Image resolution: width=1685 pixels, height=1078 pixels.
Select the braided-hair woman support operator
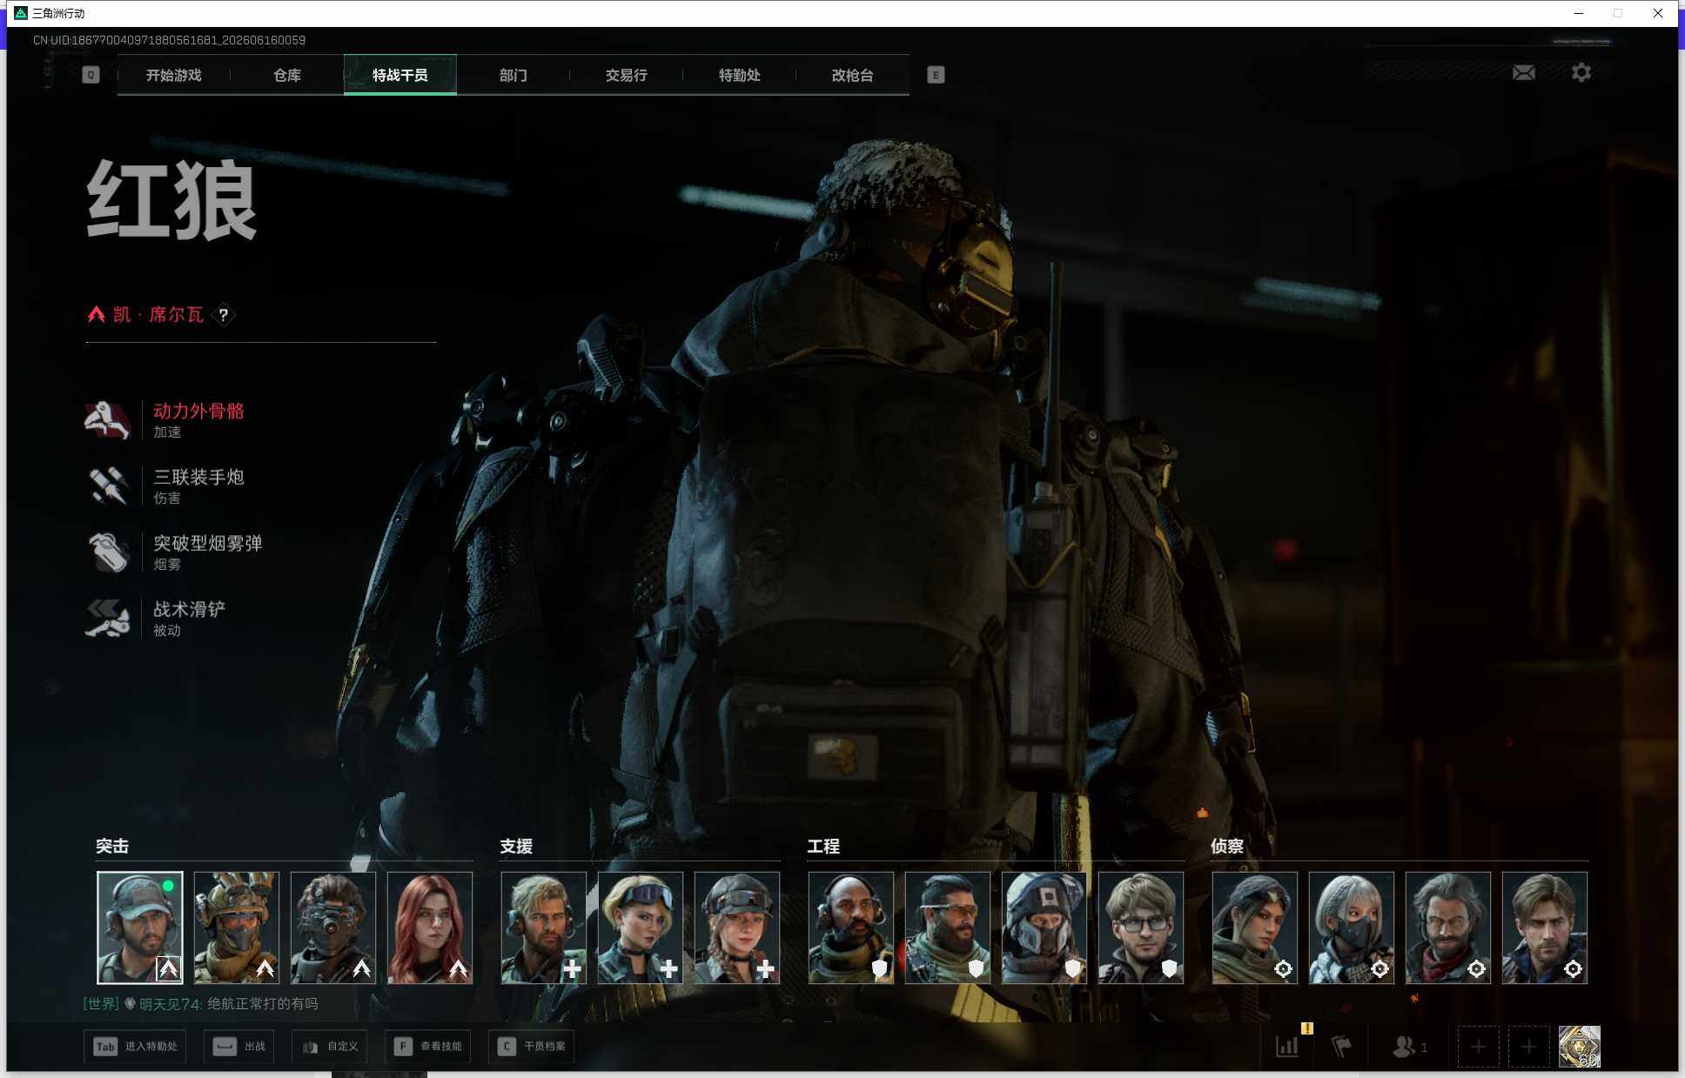pyautogui.click(x=737, y=928)
